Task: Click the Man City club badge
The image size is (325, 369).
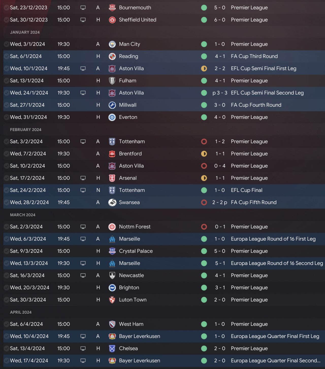Action: point(112,44)
